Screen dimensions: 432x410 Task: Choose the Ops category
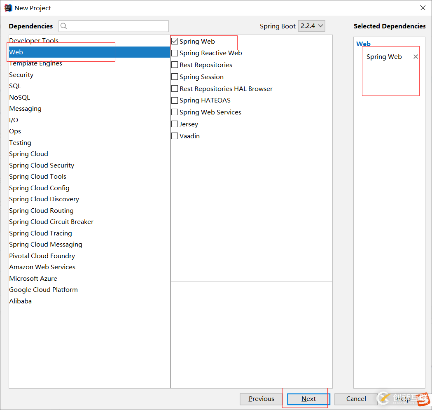pos(89,131)
